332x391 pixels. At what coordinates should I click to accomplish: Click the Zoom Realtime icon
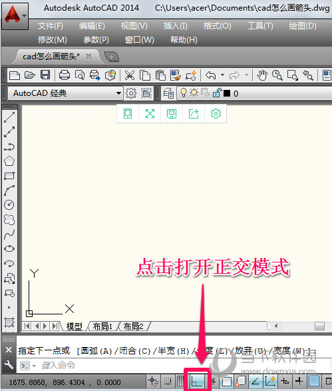[277, 75]
